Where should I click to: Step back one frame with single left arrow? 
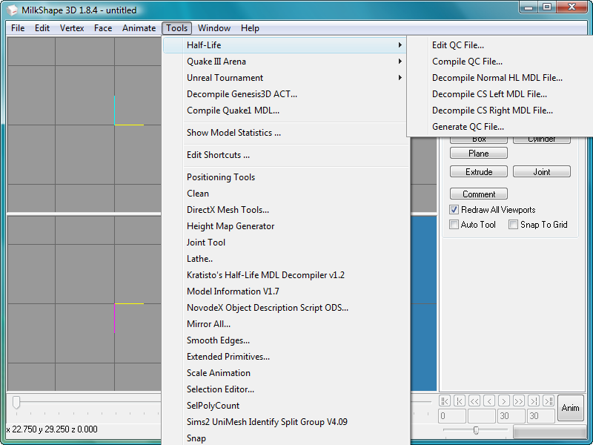[489, 400]
